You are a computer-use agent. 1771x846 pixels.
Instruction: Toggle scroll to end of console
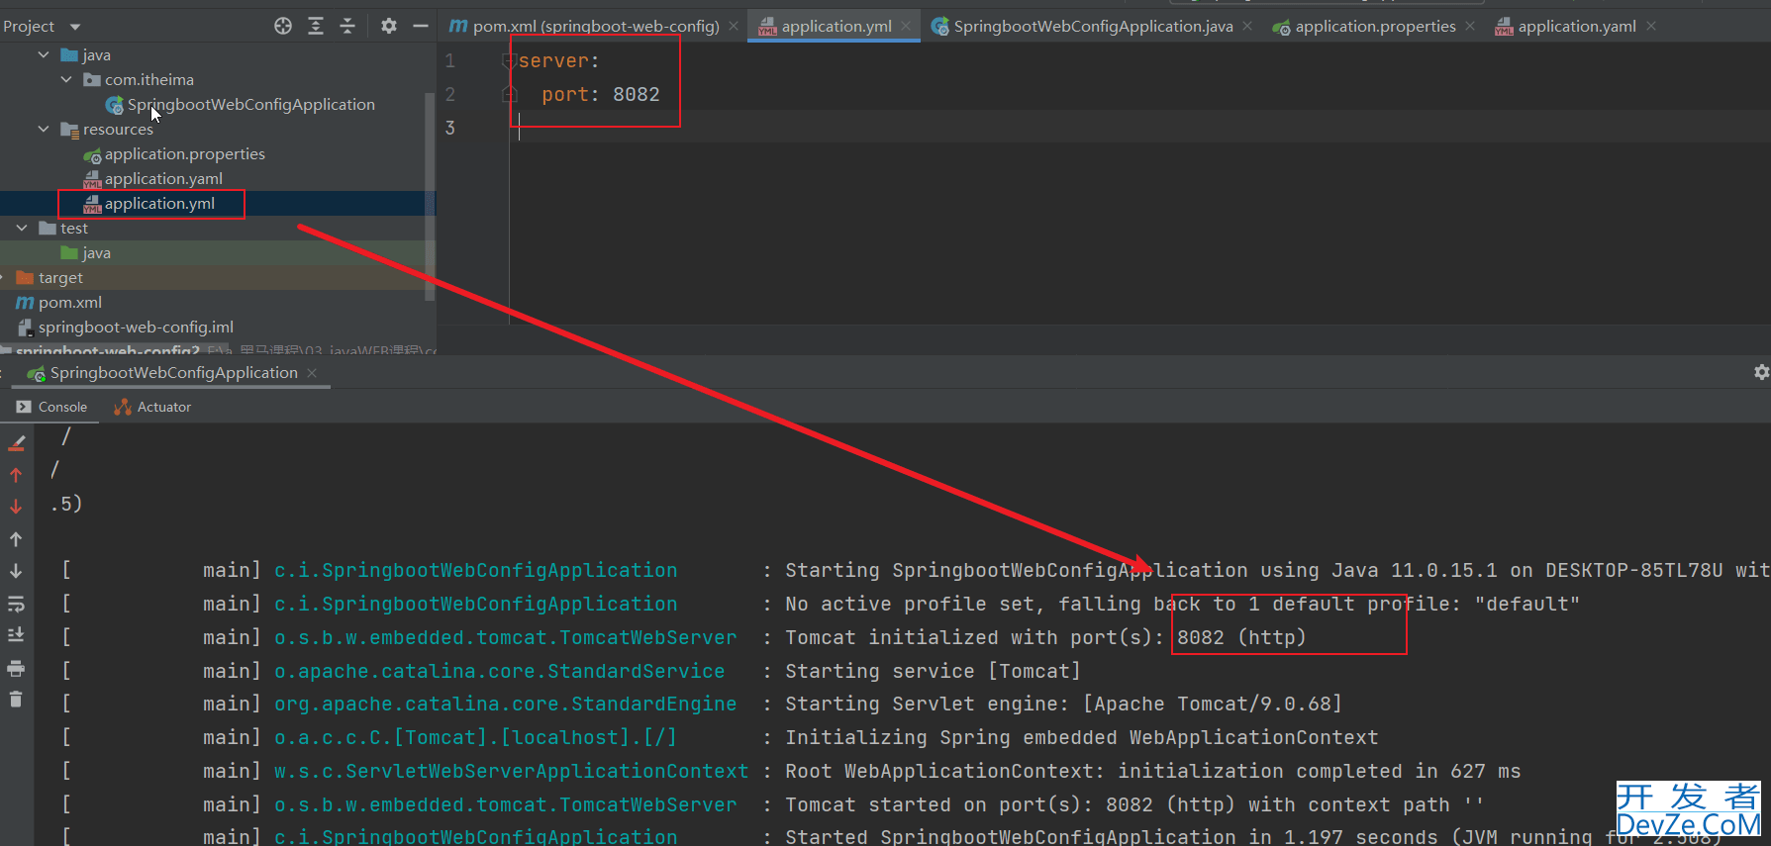16,635
